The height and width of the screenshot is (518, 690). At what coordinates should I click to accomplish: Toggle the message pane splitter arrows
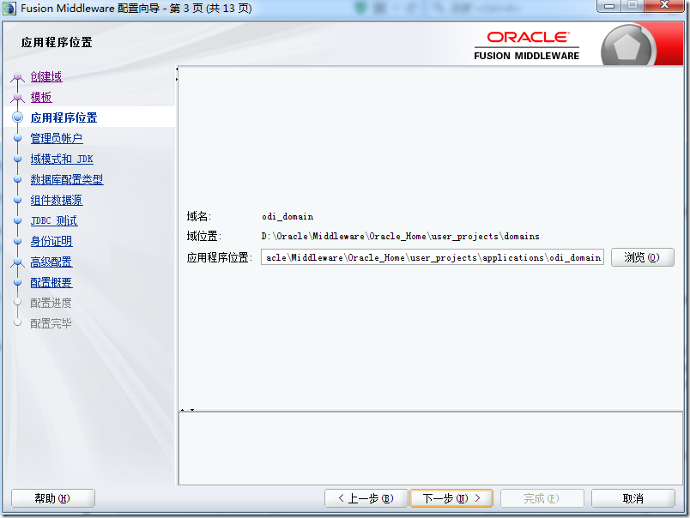pos(187,410)
